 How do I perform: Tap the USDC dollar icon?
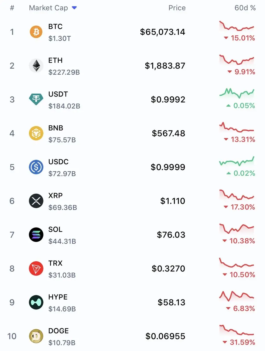[x=36, y=167]
